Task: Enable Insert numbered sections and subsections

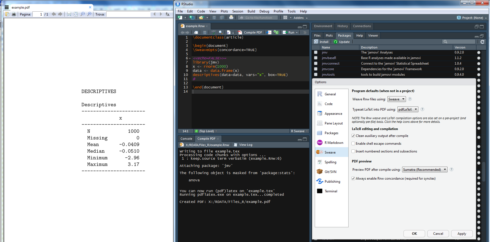Action: click(x=353, y=151)
